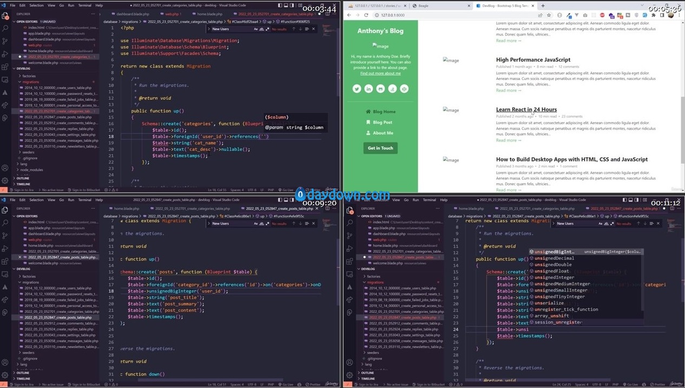Screen dimensions: 685x388
Task: Toggle Match Whole Word in top-left find widget
Action: pyautogui.click(x=262, y=29)
